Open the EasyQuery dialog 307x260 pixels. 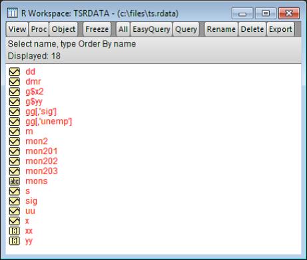coord(151,29)
